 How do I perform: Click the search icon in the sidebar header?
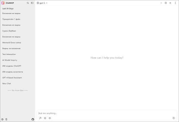coord(28,3)
